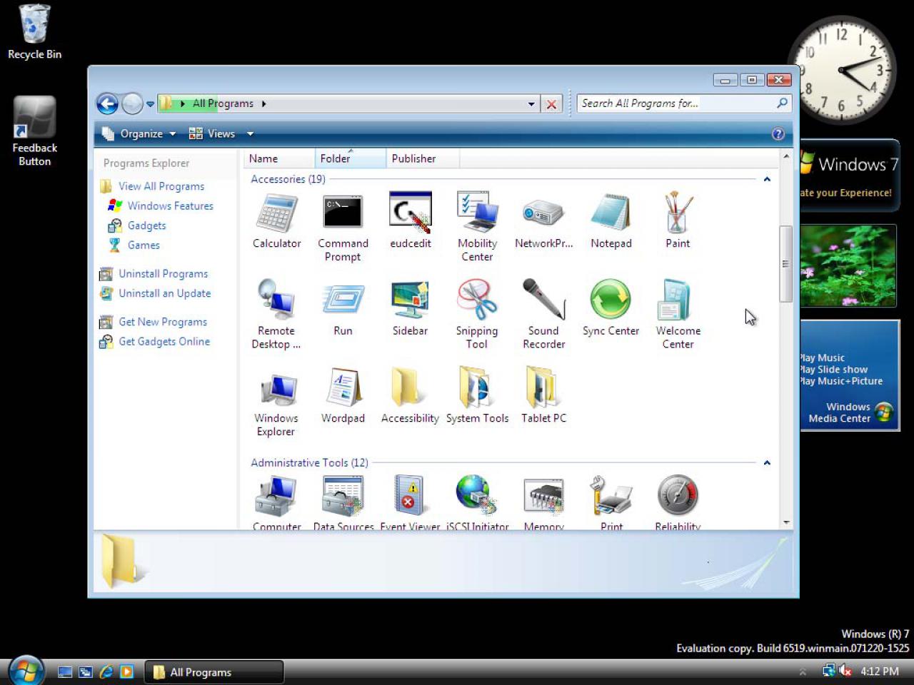Expand the All Programs breadcrumb arrow
914x685 pixels.
(263, 103)
